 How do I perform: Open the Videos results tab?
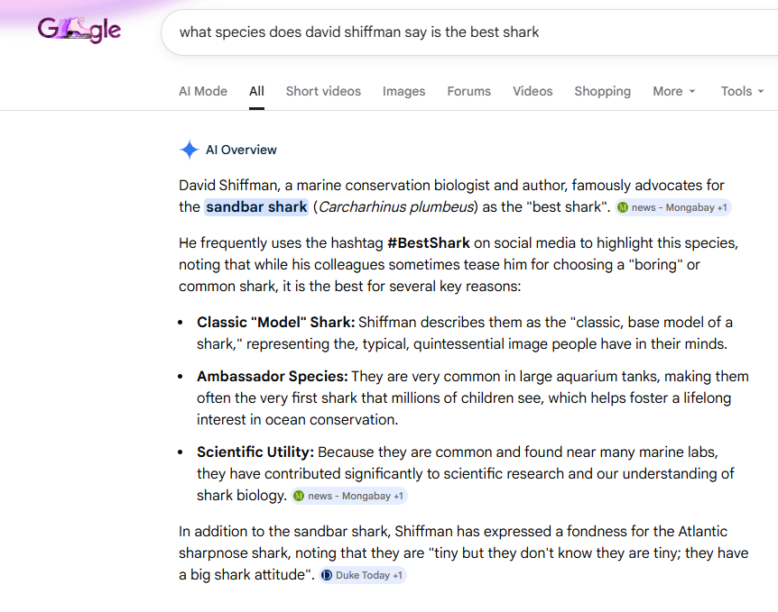point(533,91)
